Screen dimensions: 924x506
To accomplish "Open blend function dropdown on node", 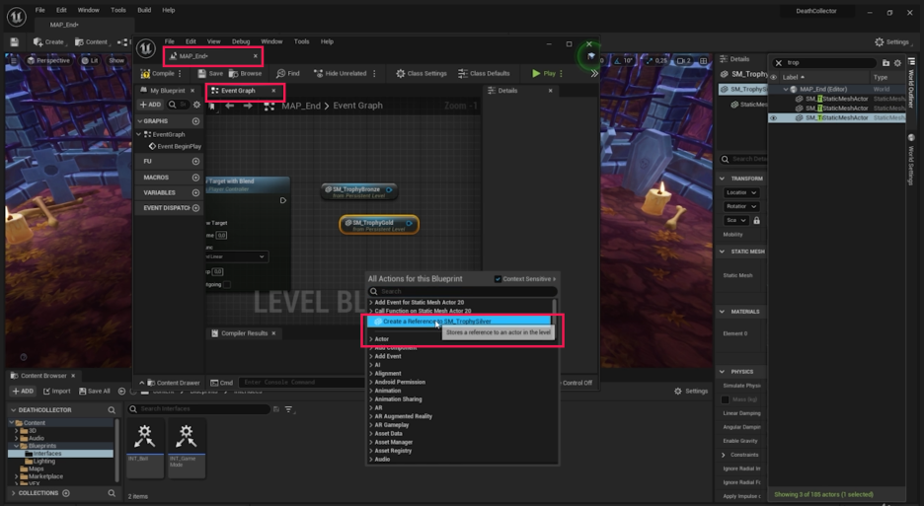I will click(236, 256).
